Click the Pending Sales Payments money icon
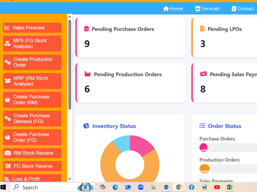Image resolution: width=257 pixels, height=192 pixels. click(203, 74)
